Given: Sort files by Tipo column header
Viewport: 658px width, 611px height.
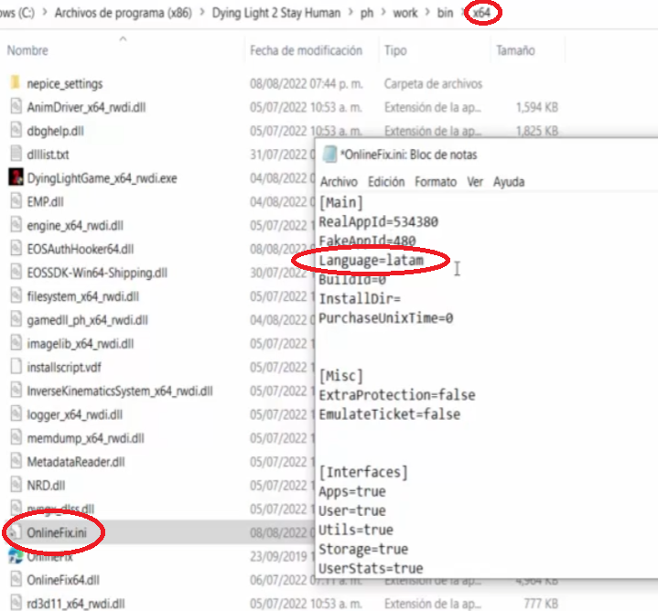Looking at the screenshot, I should (x=395, y=50).
